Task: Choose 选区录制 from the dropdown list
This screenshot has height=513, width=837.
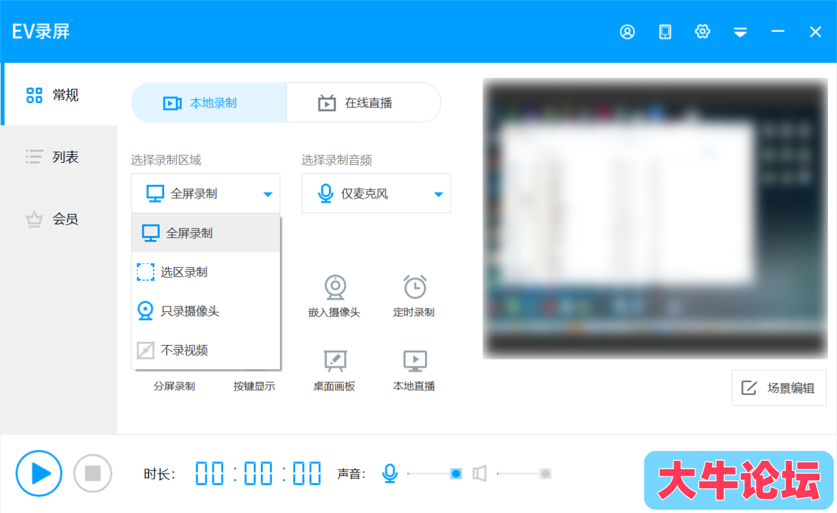Action: [x=206, y=272]
